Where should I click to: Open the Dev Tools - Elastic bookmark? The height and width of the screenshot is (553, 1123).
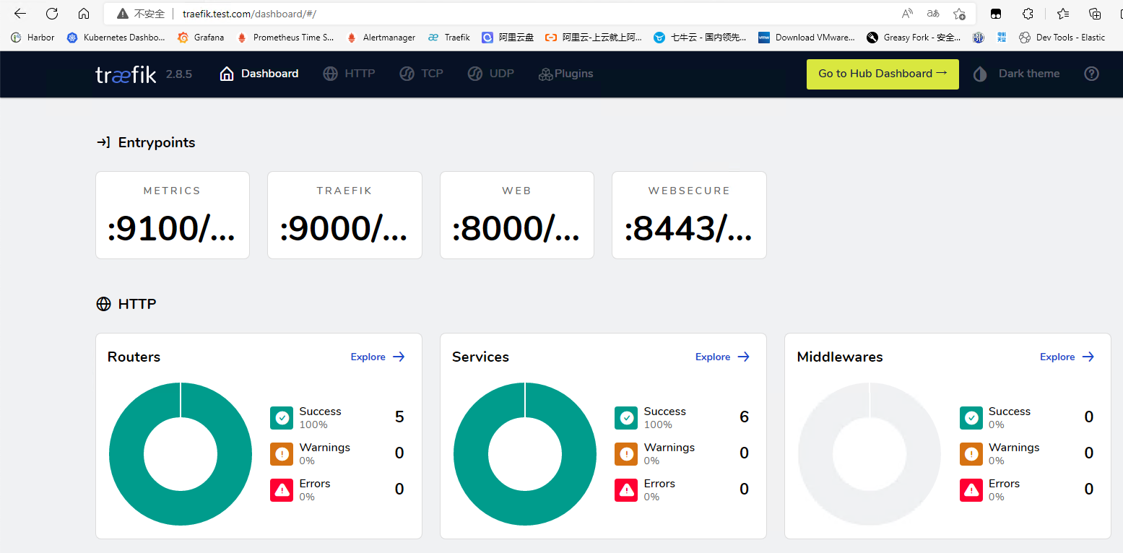pos(1062,38)
